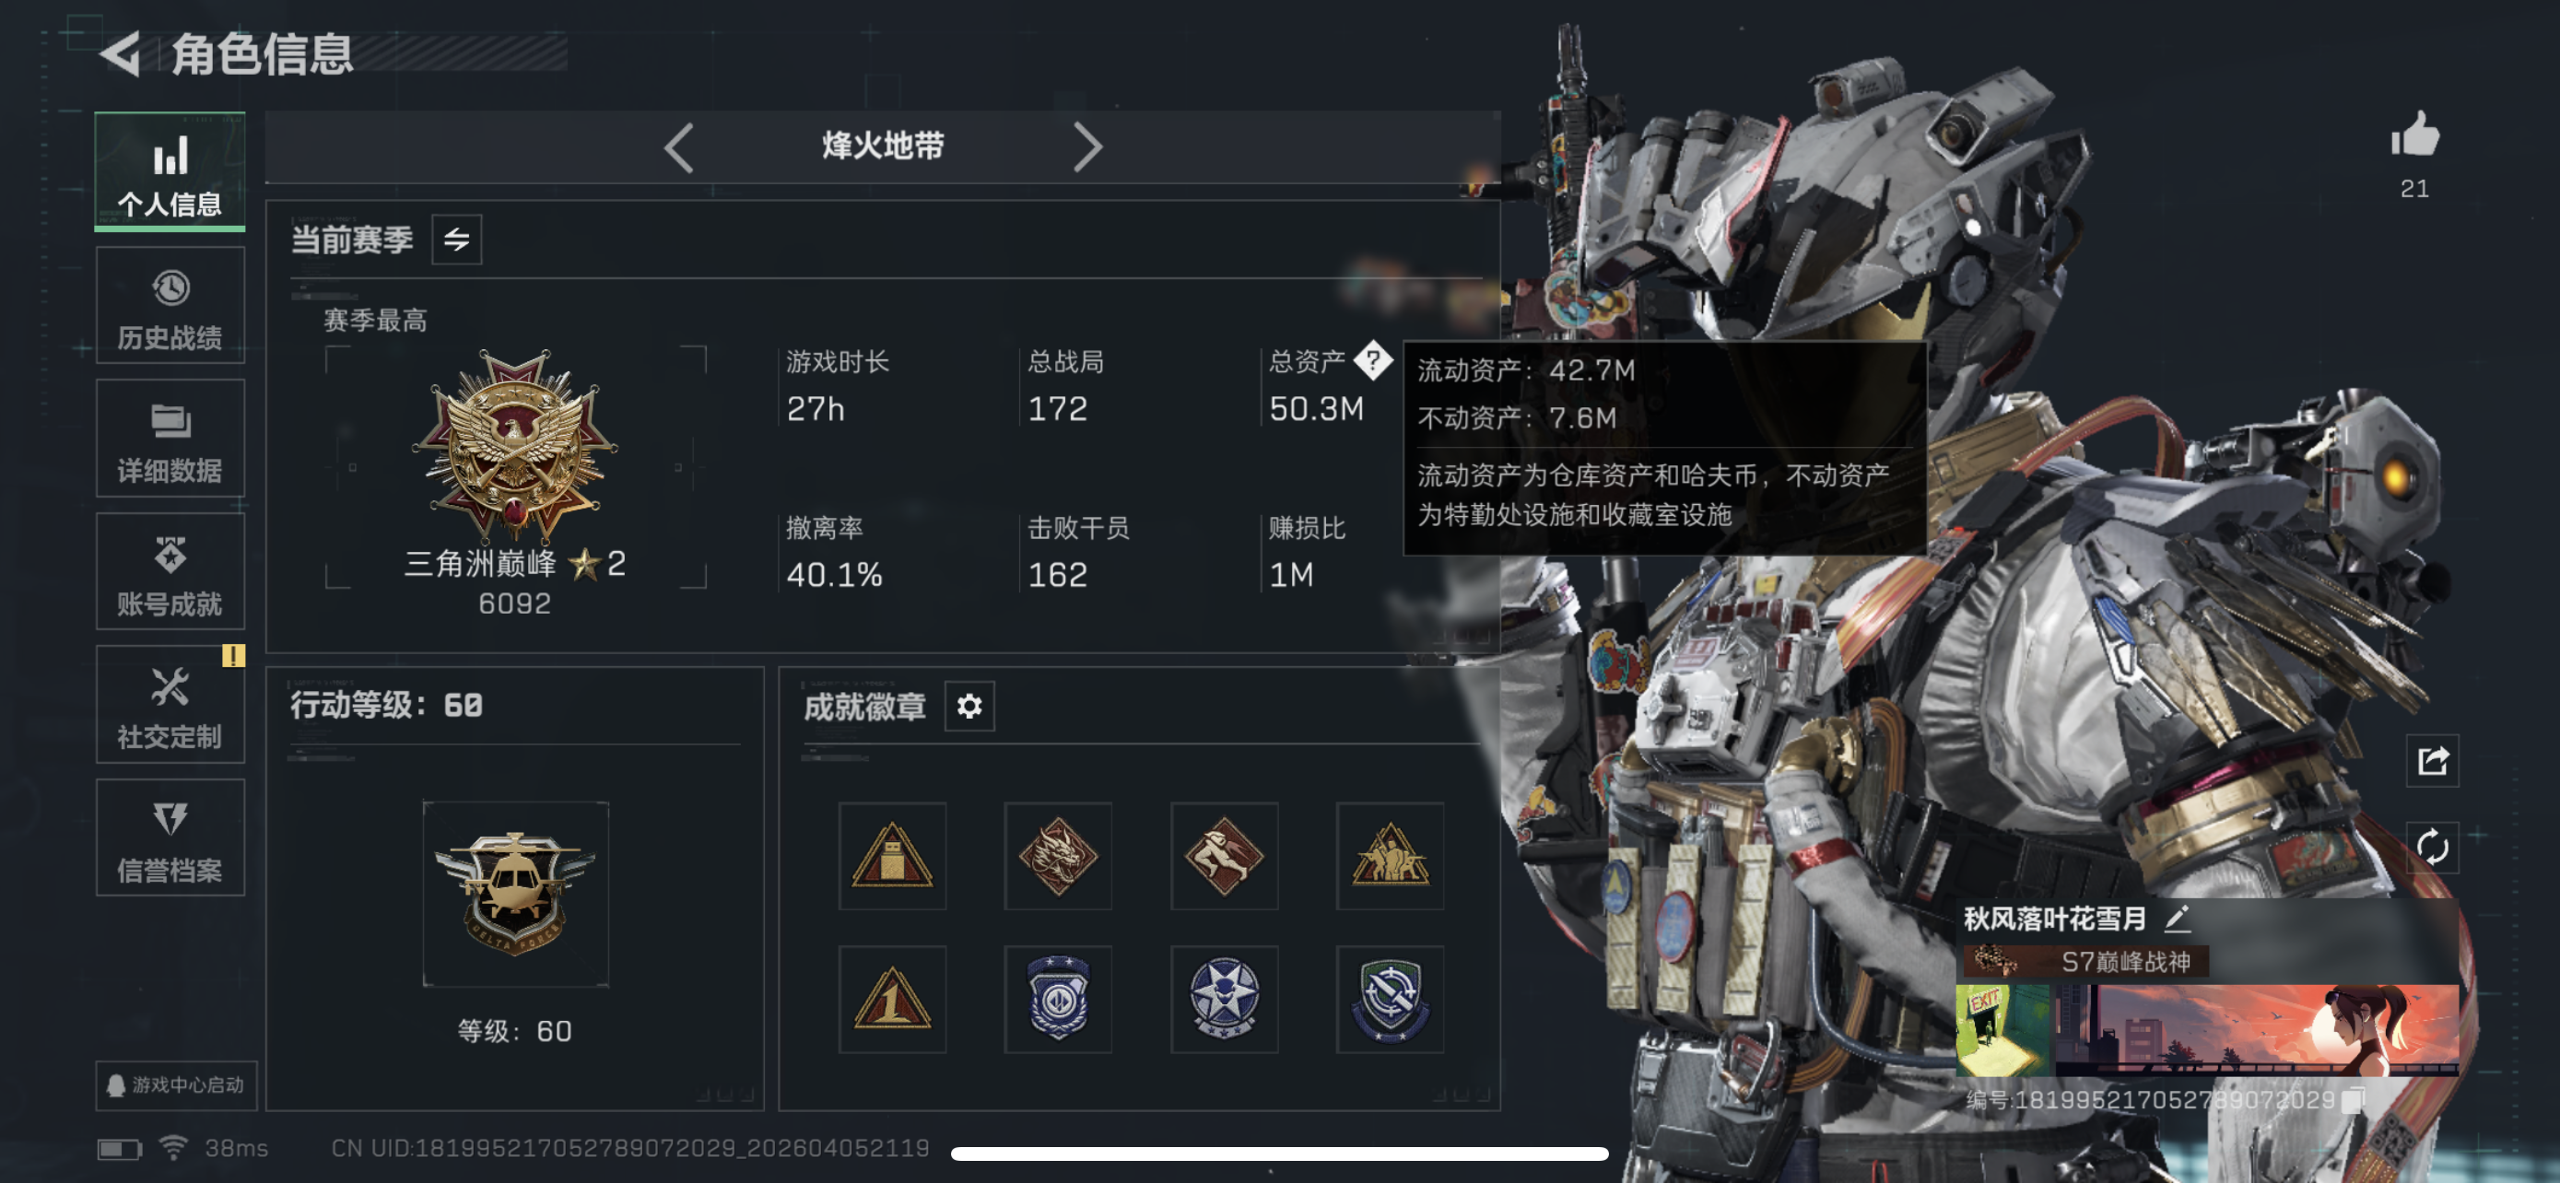Go back using the arrow beside 角色信息
This screenshot has height=1183, width=2560.
[x=123, y=53]
